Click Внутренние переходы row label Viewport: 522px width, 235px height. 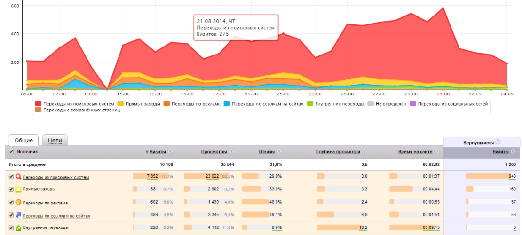46,228
